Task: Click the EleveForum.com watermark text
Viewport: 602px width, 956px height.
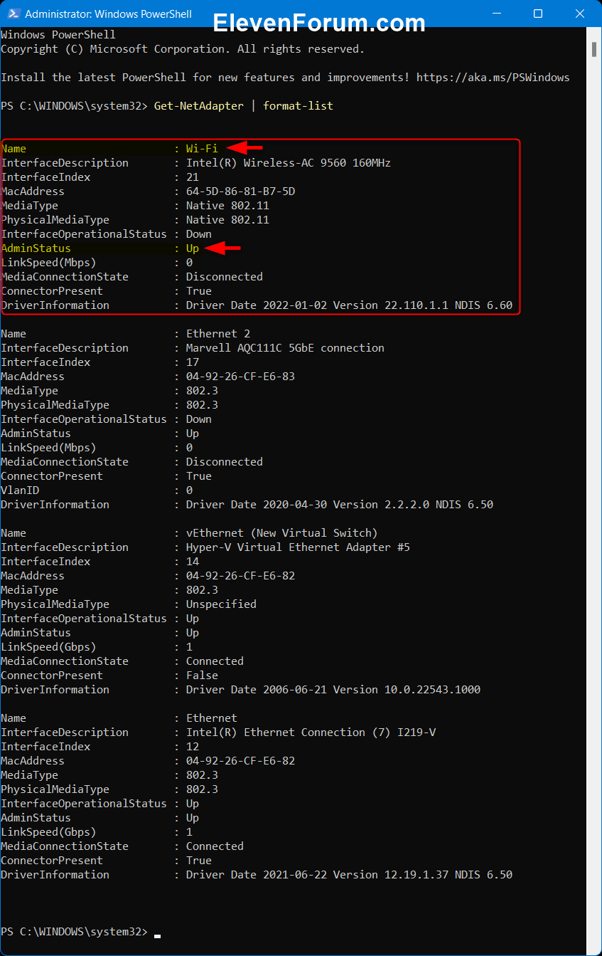Action: (x=319, y=22)
